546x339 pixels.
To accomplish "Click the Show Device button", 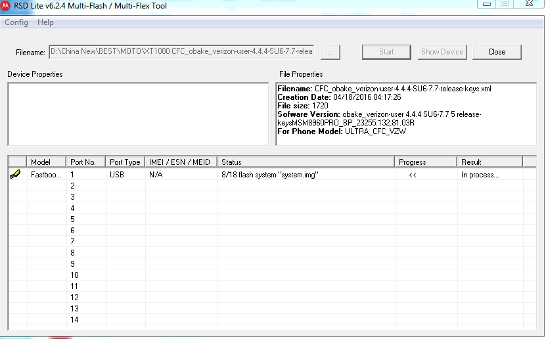I will (x=442, y=52).
